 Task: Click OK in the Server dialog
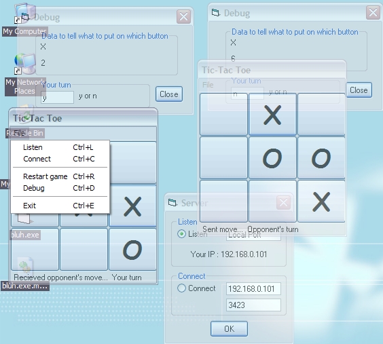click(229, 328)
